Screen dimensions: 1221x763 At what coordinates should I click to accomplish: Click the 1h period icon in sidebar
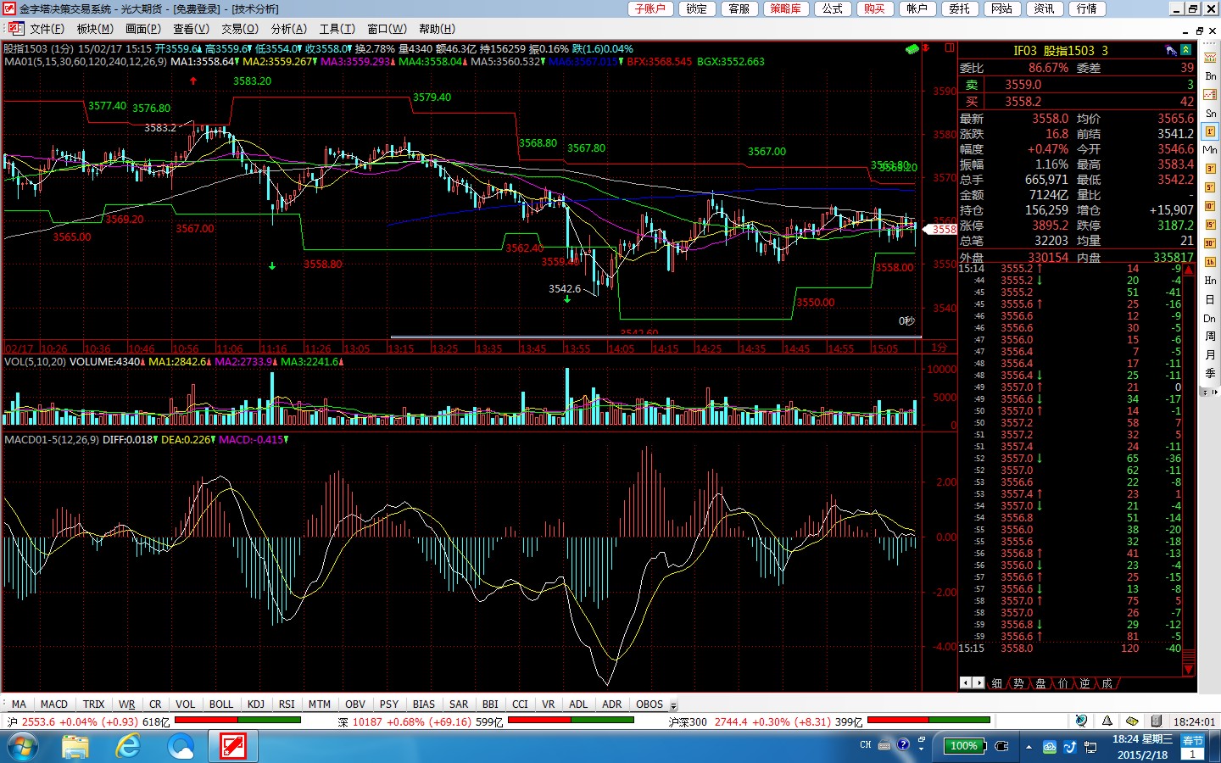(x=1210, y=262)
